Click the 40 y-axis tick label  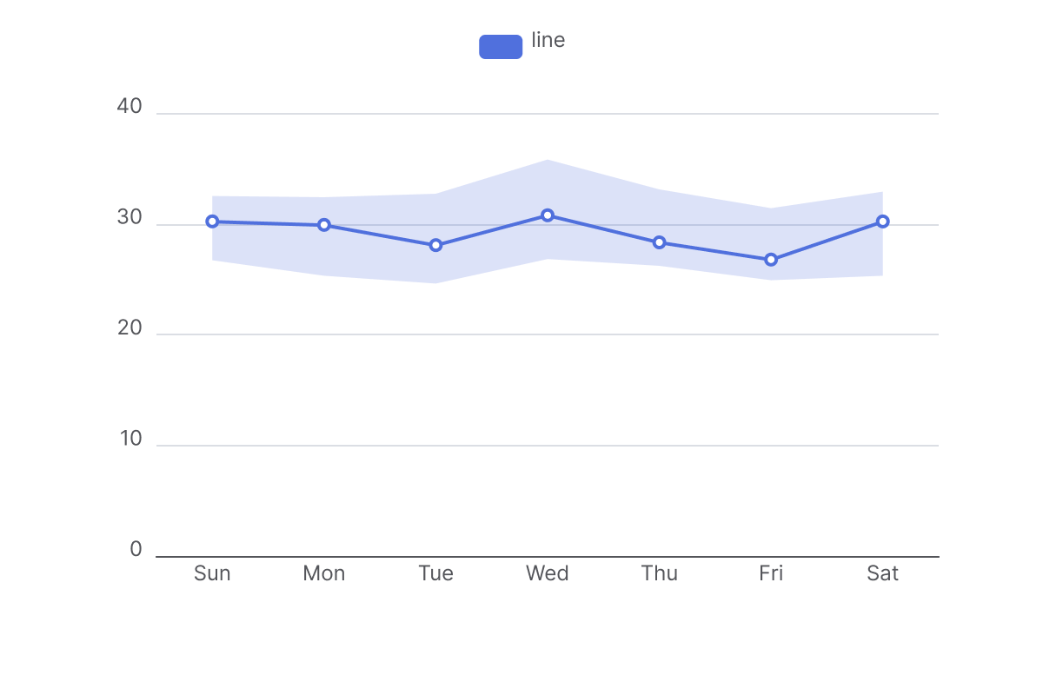coord(130,107)
